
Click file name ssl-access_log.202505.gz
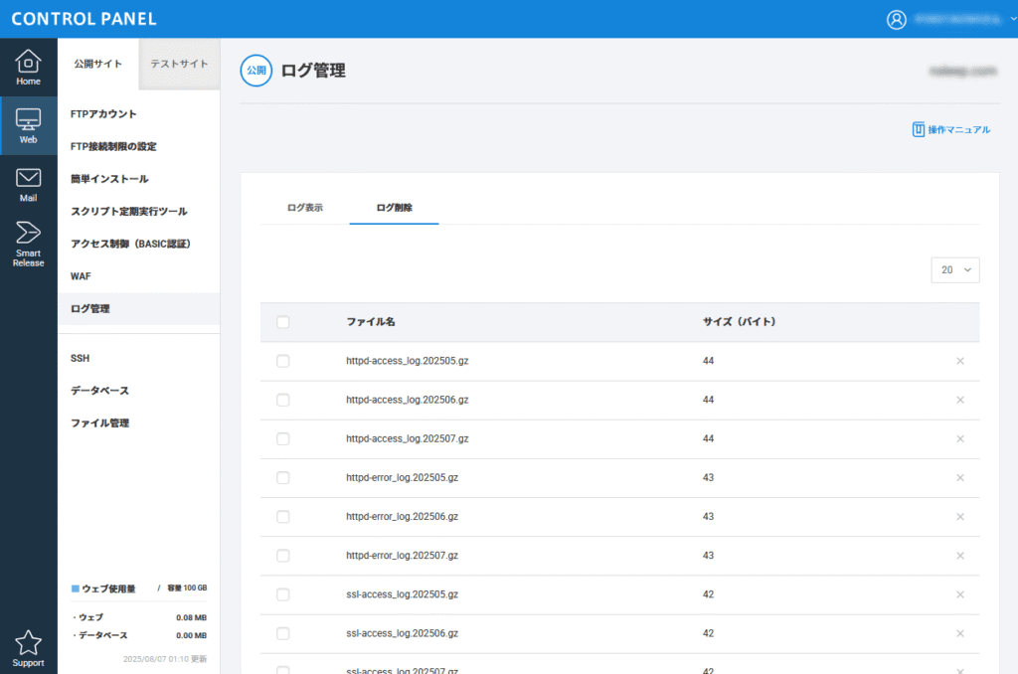point(402,594)
